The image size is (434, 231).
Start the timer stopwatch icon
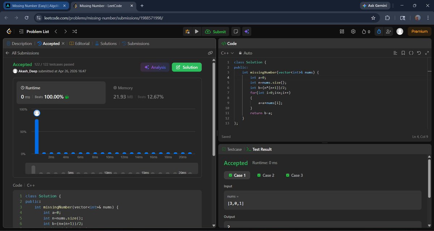(x=379, y=31)
